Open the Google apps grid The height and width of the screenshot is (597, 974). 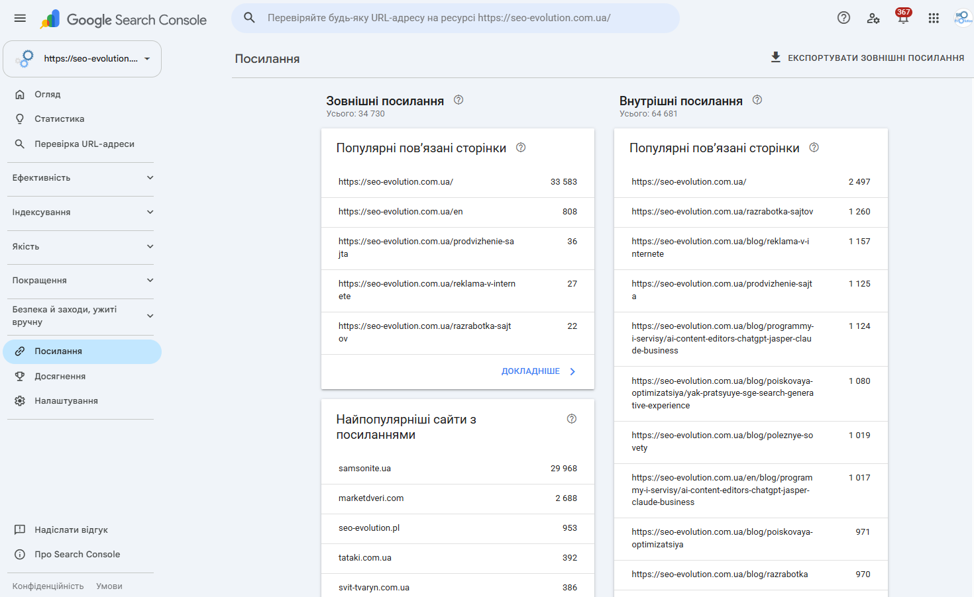[x=934, y=18]
